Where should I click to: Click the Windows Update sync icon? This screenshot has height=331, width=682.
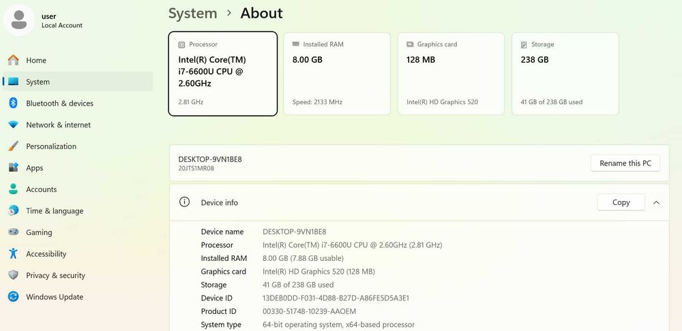14,297
